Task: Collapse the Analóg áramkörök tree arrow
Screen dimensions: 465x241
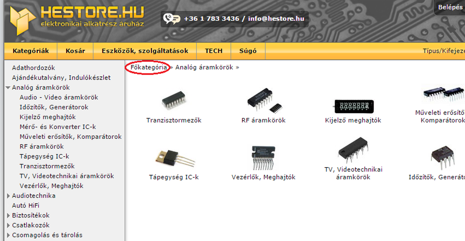Action: [8, 88]
